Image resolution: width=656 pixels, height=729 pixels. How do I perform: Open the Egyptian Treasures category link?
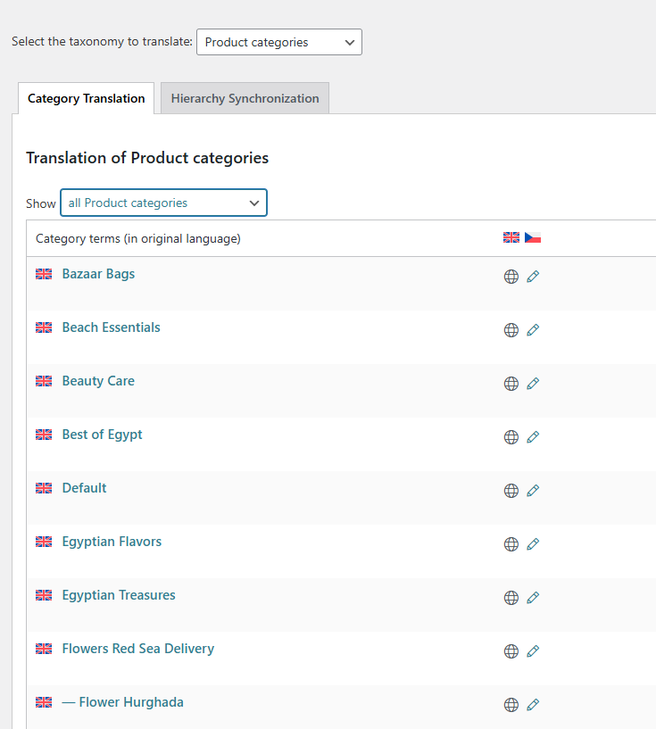(119, 595)
